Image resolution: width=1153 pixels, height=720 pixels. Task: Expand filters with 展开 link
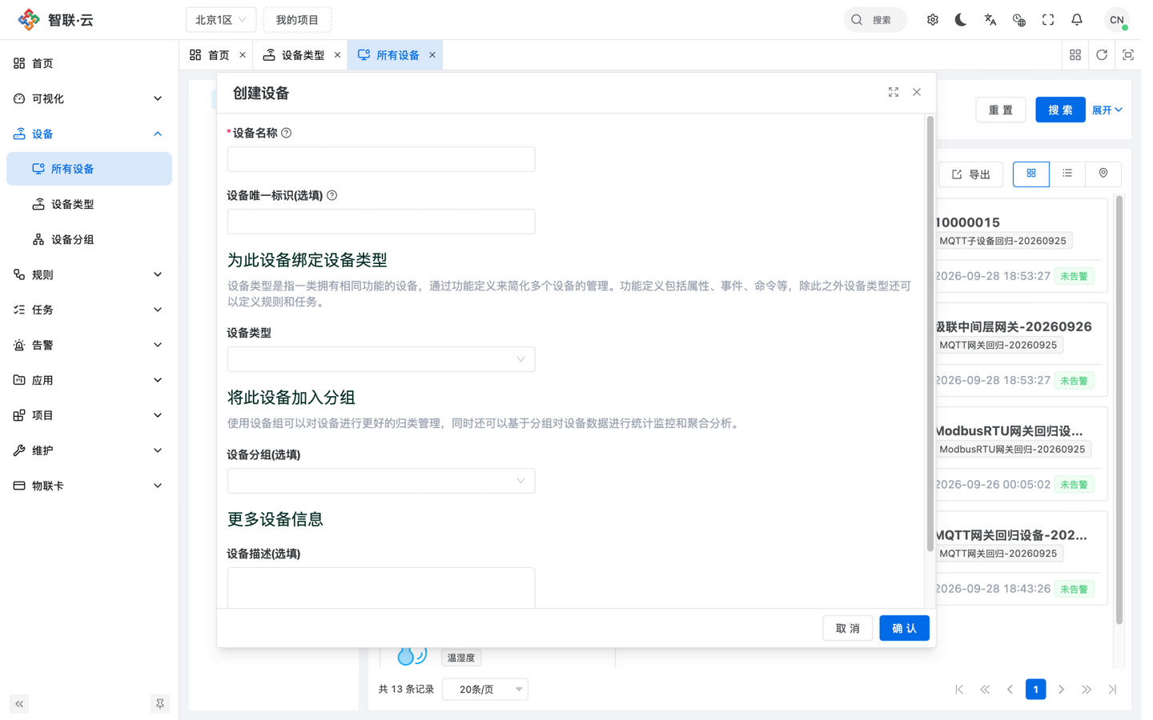[1107, 110]
